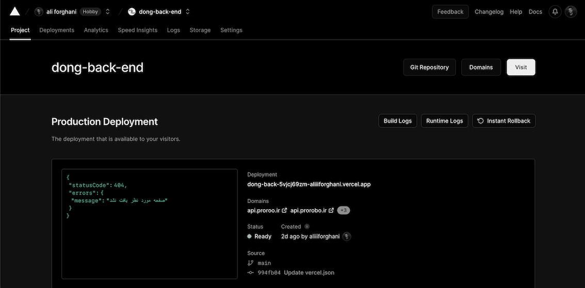Open external link icon beside api.proroo.ir
The height and width of the screenshot is (288, 585).
(x=284, y=211)
